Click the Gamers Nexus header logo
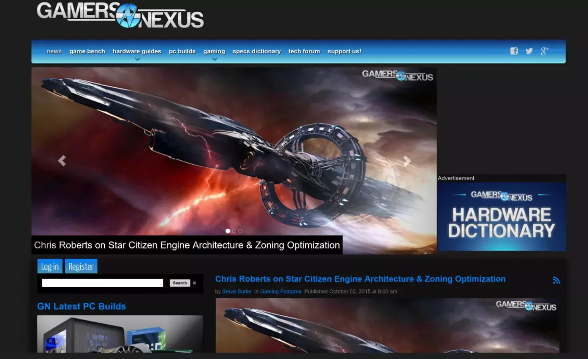Viewport: 588px width, 359px height. [120, 15]
